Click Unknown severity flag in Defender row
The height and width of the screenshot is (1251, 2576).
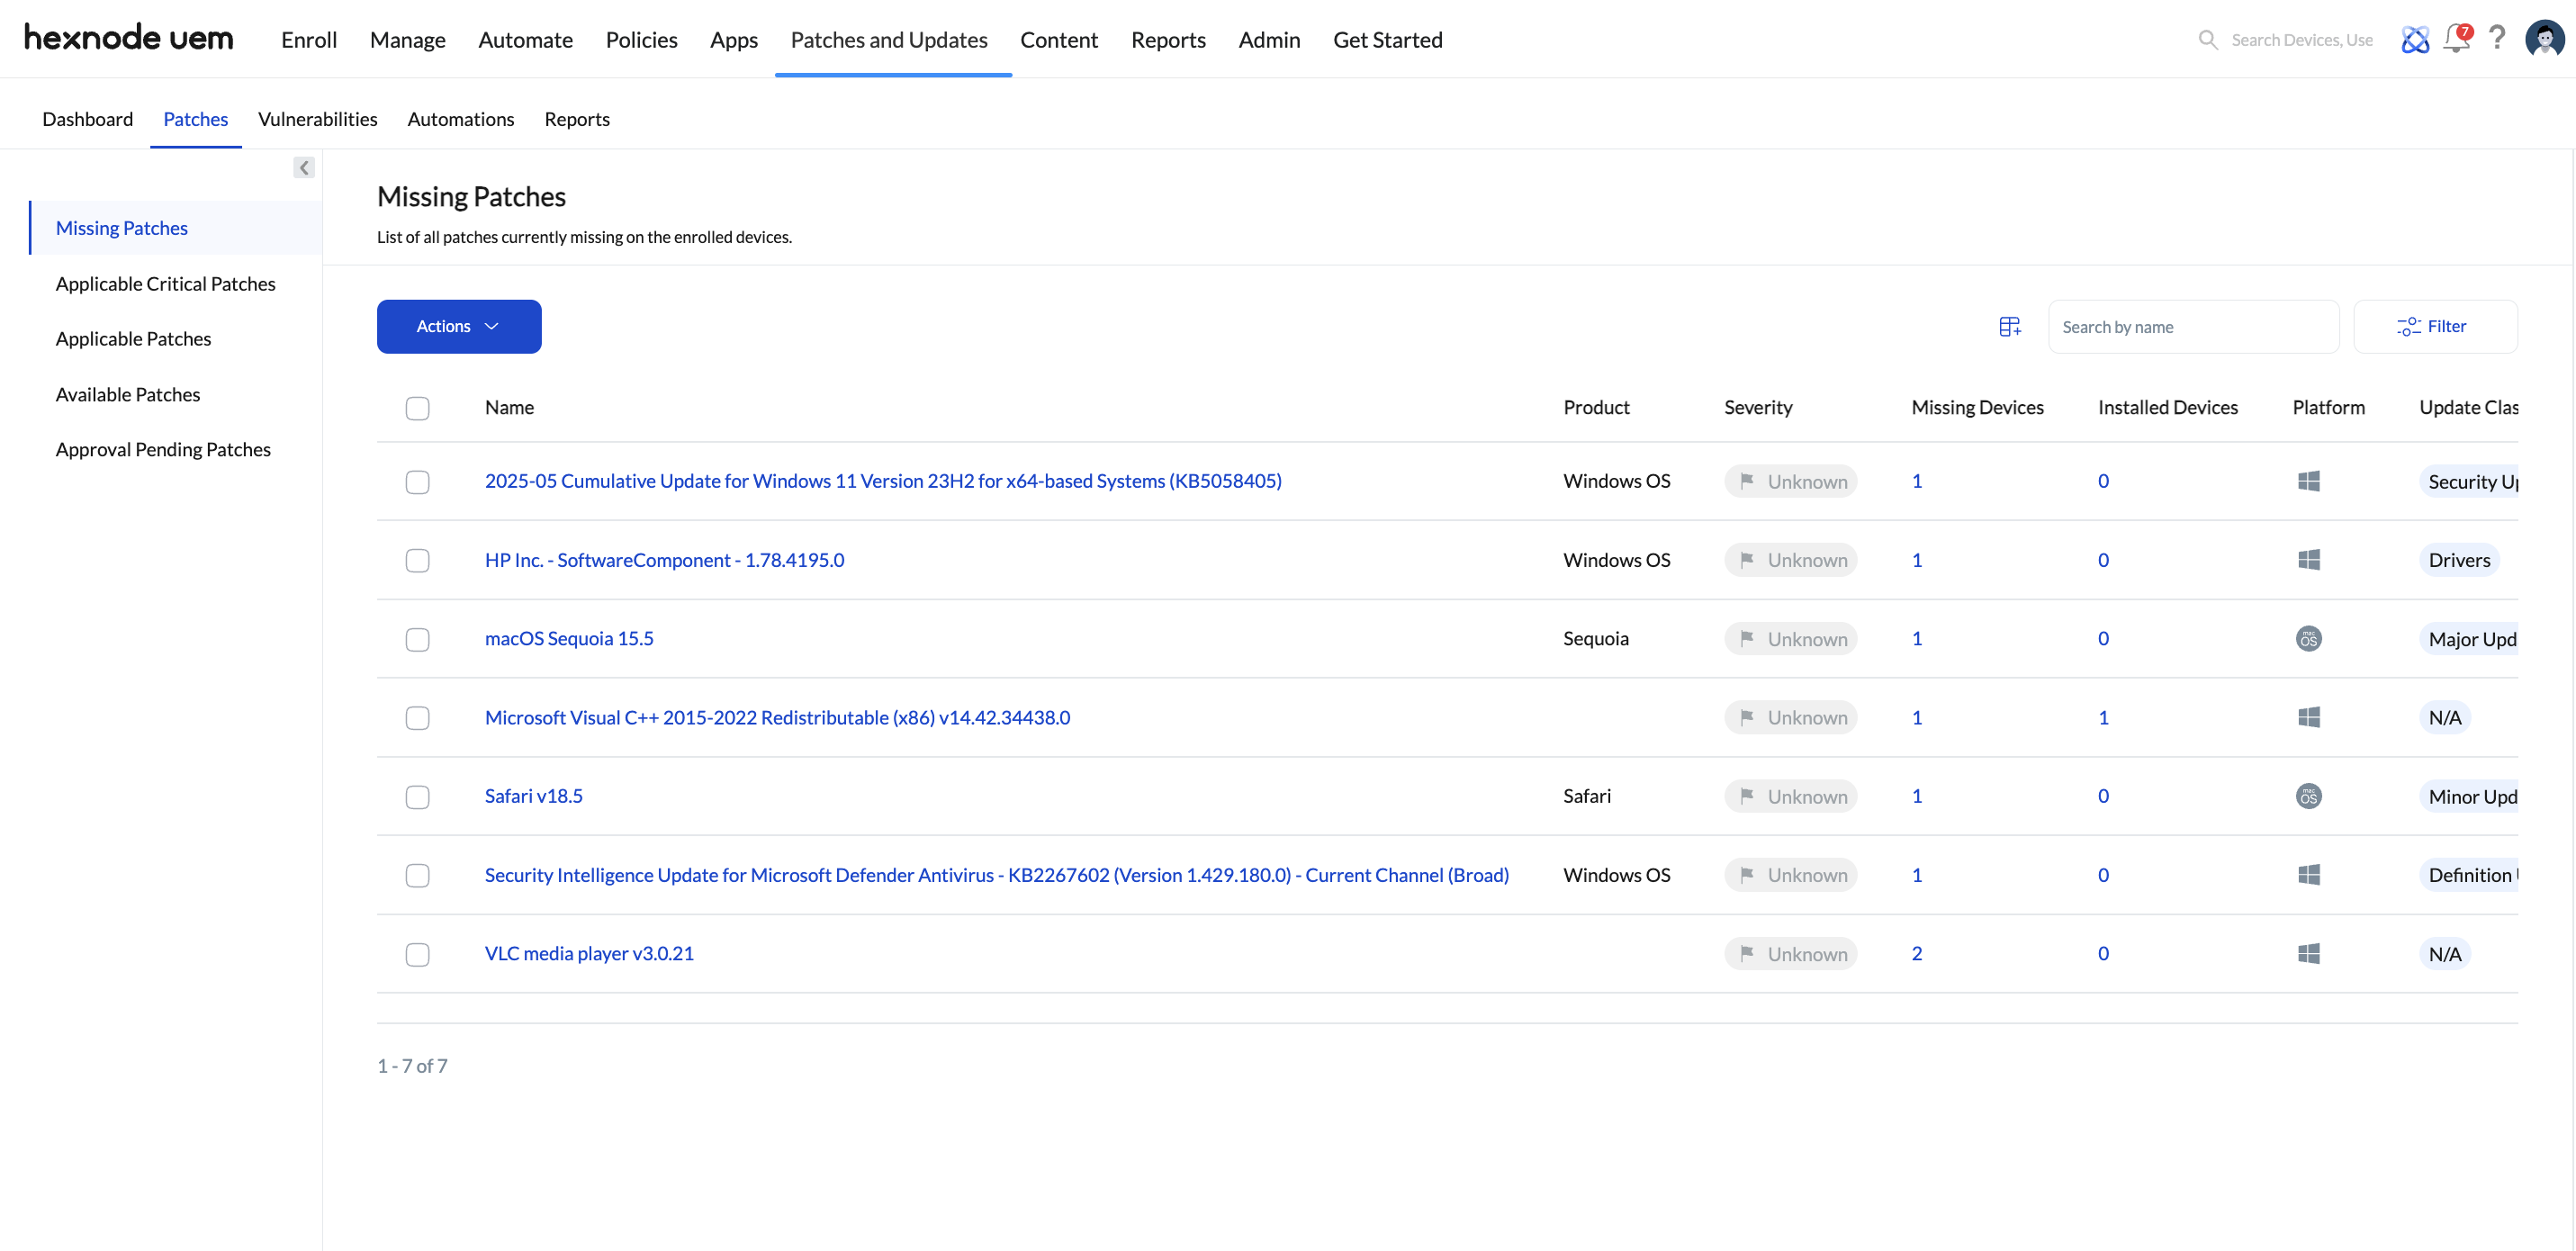pyautogui.click(x=1790, y=875)
